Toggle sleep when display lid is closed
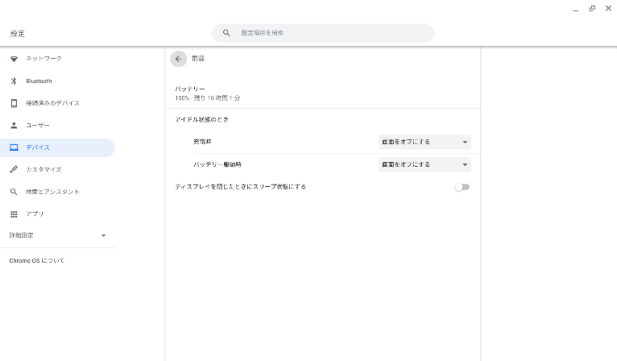 (x=462, y=187)
